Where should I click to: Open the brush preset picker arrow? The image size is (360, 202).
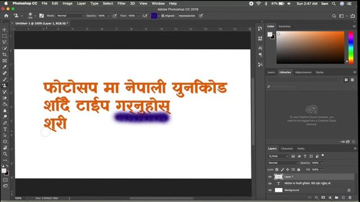[x=35, y=16]
